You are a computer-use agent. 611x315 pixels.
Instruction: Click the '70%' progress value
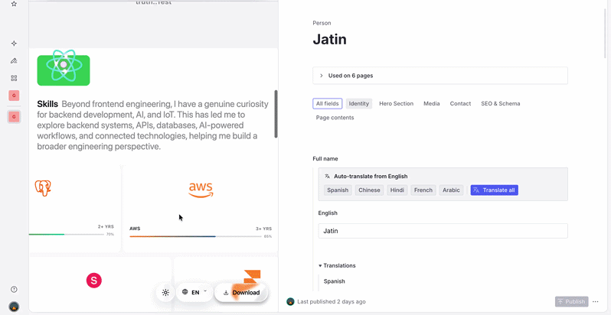110,234
